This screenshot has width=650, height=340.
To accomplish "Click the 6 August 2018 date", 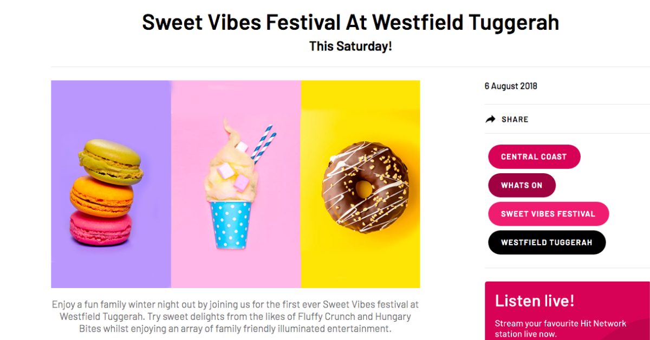I will point(511,86).
